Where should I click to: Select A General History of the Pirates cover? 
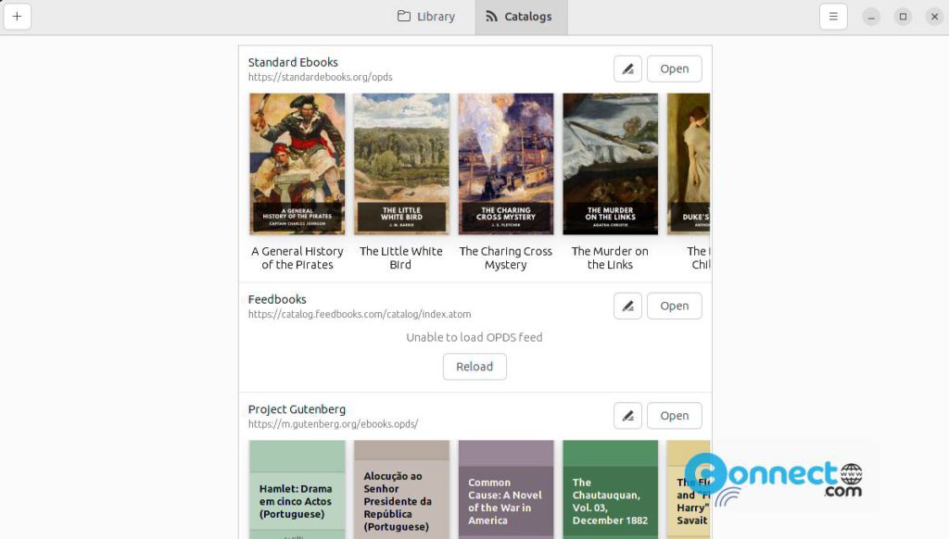click(297, 164)
